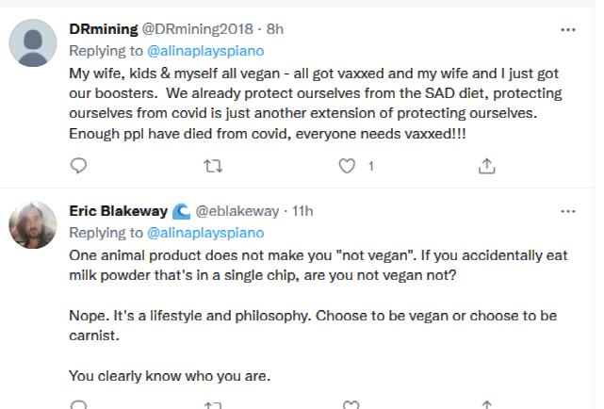This screenshot has width=604, height=409.
Task: Share Eric Blakeway's tweet
Action: pos(486,404)
